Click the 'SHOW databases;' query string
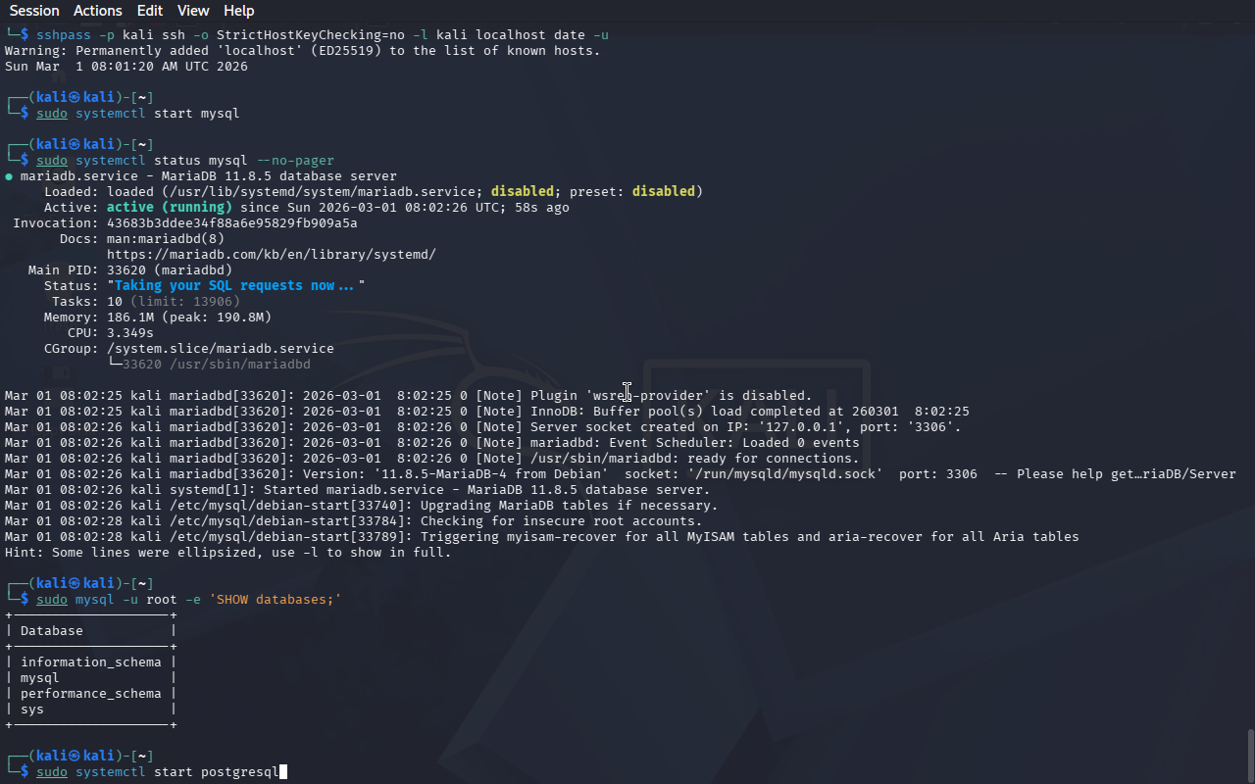The image size is (1255, 784). (x=275, y=600)
